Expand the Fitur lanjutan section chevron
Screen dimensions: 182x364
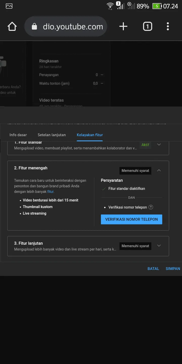point(159,246)
